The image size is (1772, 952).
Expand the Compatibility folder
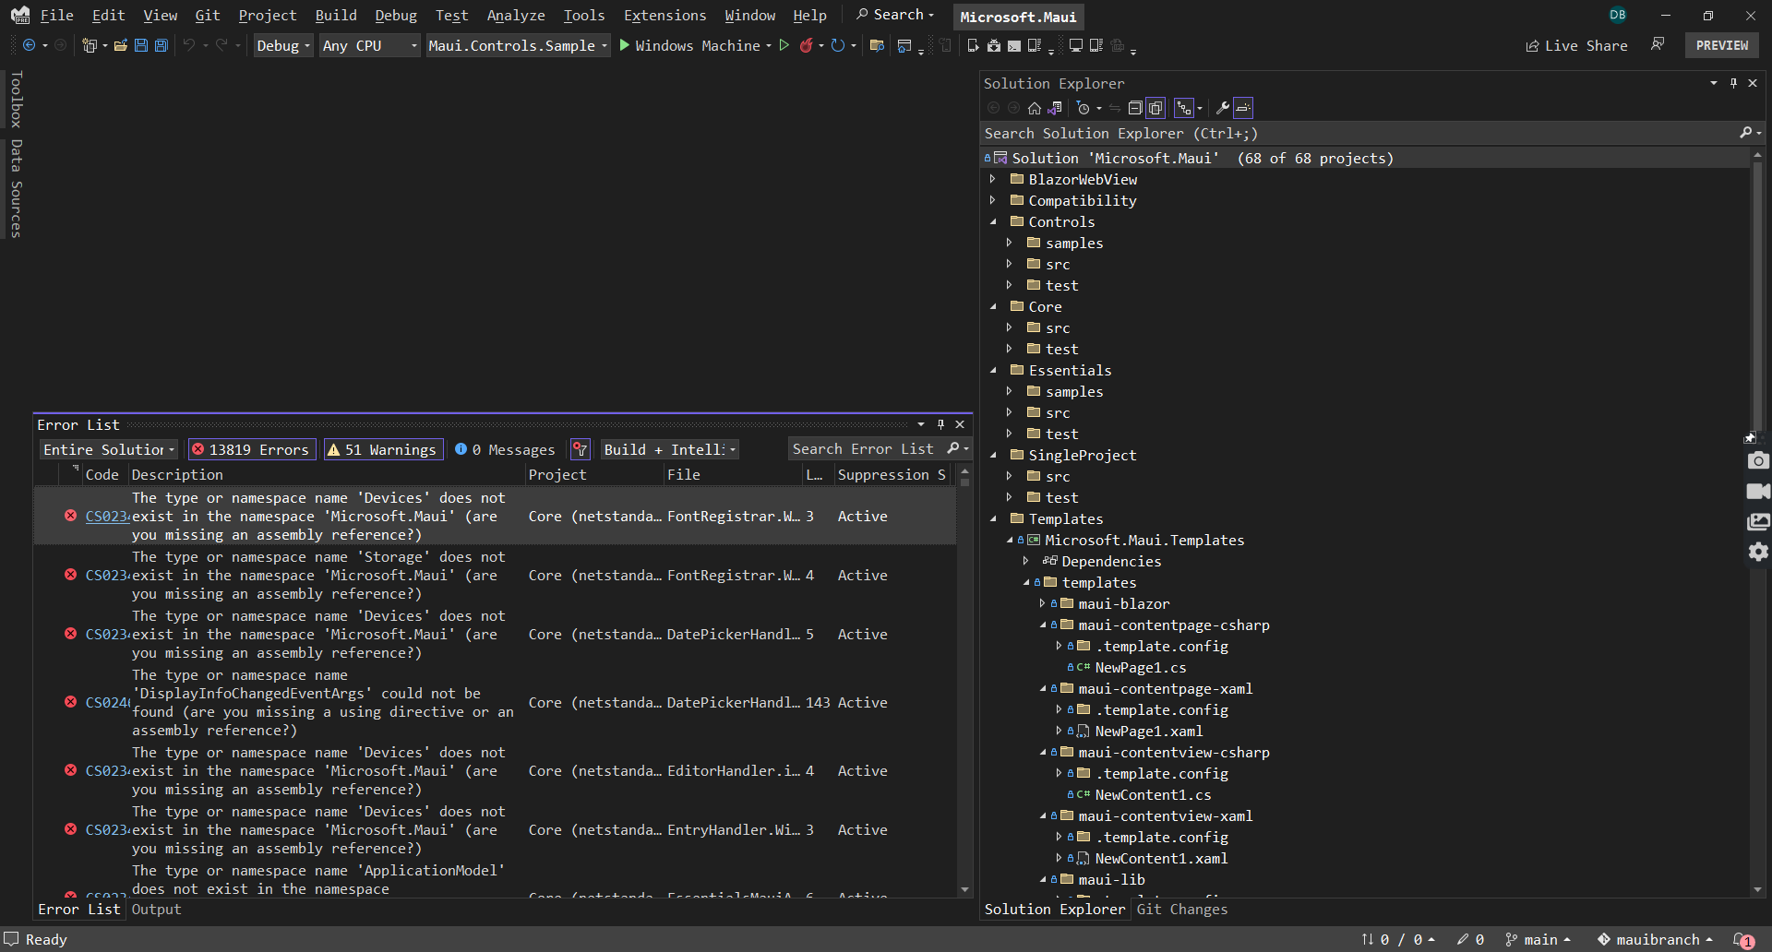993,200
